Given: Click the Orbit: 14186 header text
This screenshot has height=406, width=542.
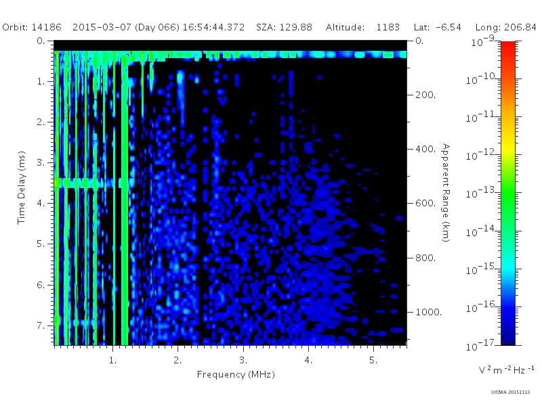Looking at the screenshot, I should click(32, 27).
